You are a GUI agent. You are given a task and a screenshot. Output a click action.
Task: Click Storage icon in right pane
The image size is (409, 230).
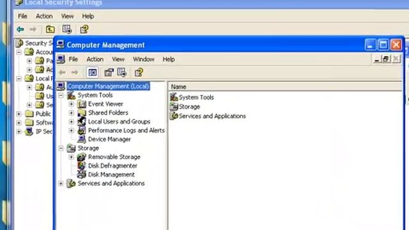(174, 107)
